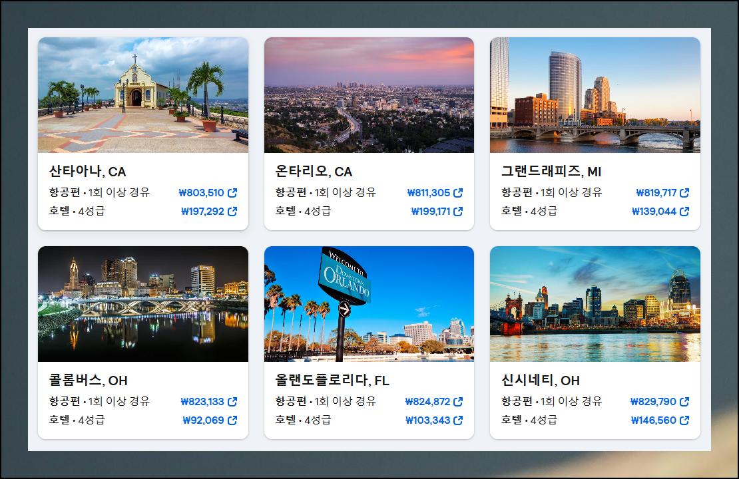Click 호텔 • 4성급 under 온타리오
The height and width of the screenshot is (479, 739).
point(303,211)
